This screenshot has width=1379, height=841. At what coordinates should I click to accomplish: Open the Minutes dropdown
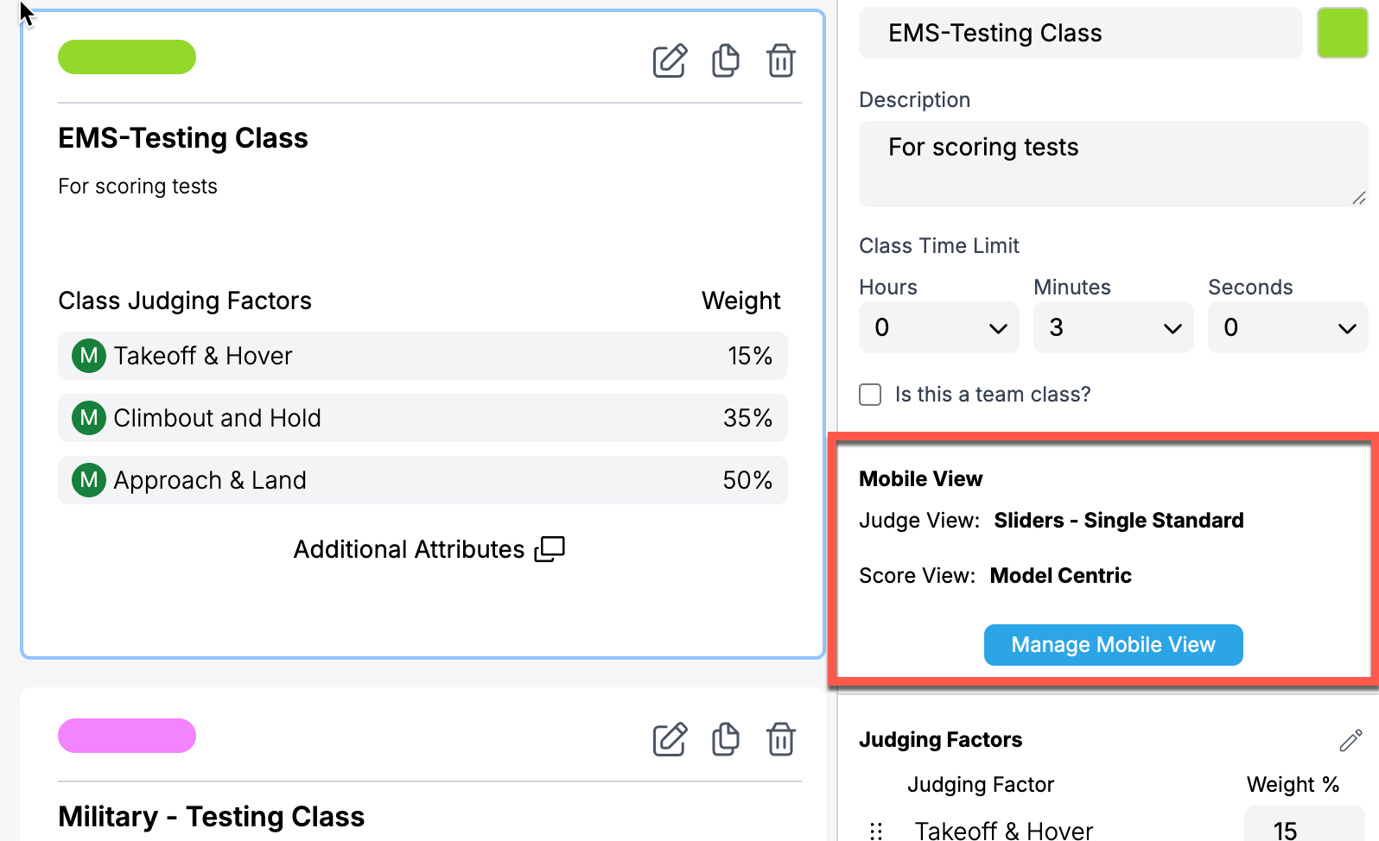click(1113, 327)
